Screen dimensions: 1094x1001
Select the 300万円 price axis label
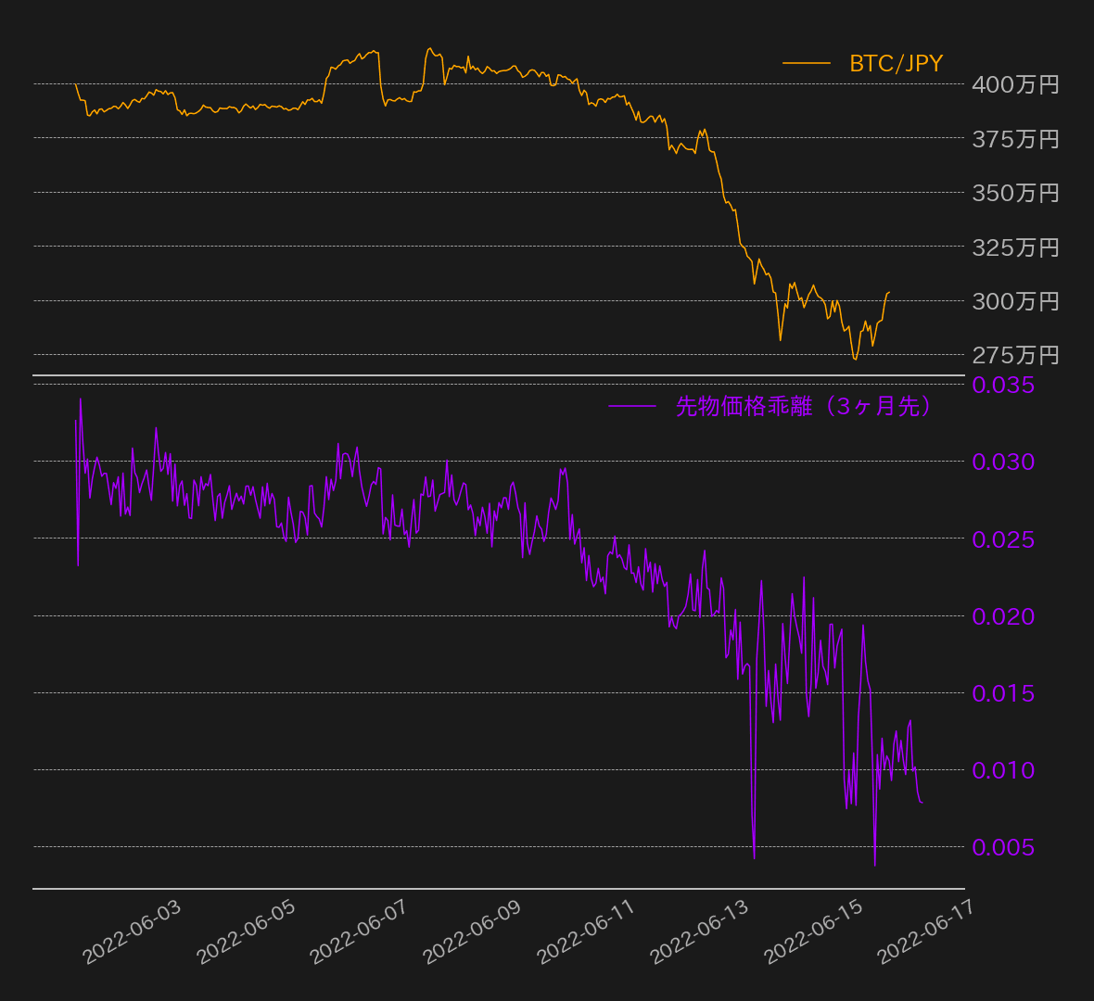[1015, 301]
